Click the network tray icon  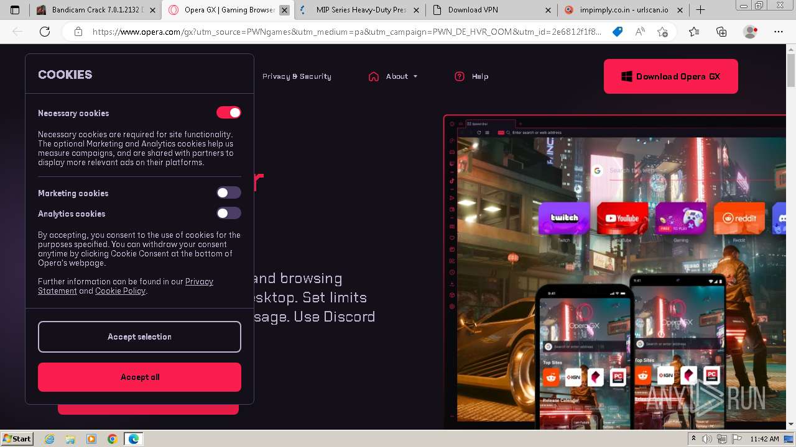coord(721,439)
